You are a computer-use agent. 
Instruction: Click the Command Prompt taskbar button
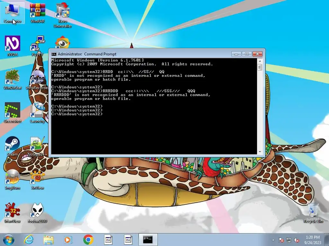pyautogui.click(x=148, y=240)
